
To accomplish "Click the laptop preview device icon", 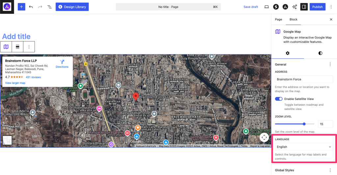I will pos(267,7).
